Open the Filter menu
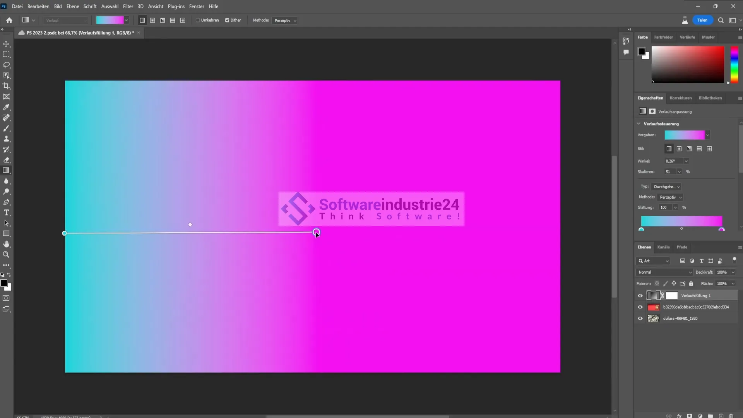 coord(128,6)
